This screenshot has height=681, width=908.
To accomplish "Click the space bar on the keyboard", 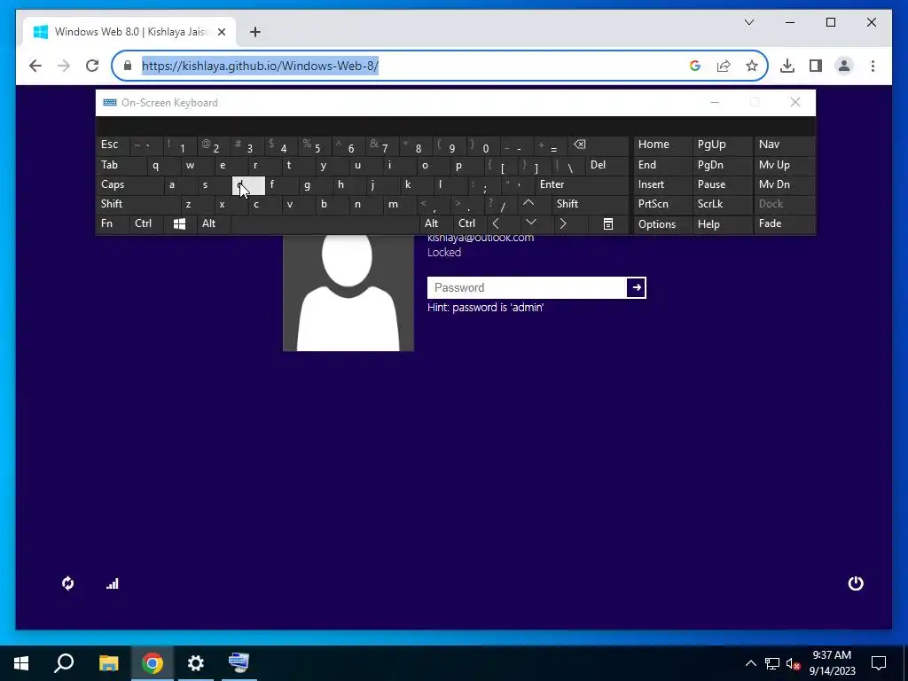I will (x=325, y=223).
